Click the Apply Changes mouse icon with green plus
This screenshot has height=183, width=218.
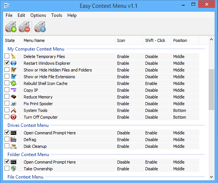[11, 27]
